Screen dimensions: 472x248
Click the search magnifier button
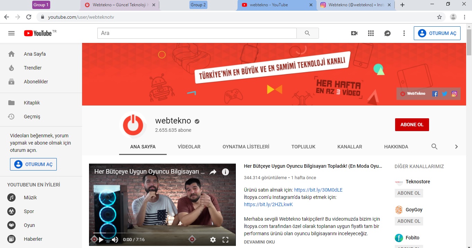(308, 33)
